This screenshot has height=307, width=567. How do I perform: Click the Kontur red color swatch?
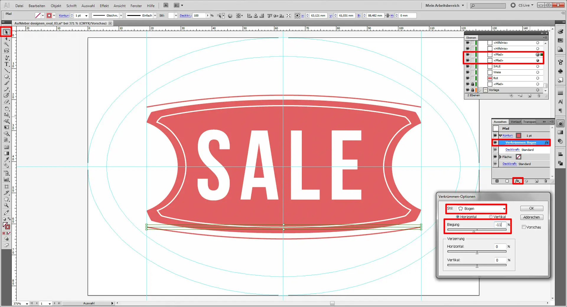pyautogui.click(x=519, y=135)
